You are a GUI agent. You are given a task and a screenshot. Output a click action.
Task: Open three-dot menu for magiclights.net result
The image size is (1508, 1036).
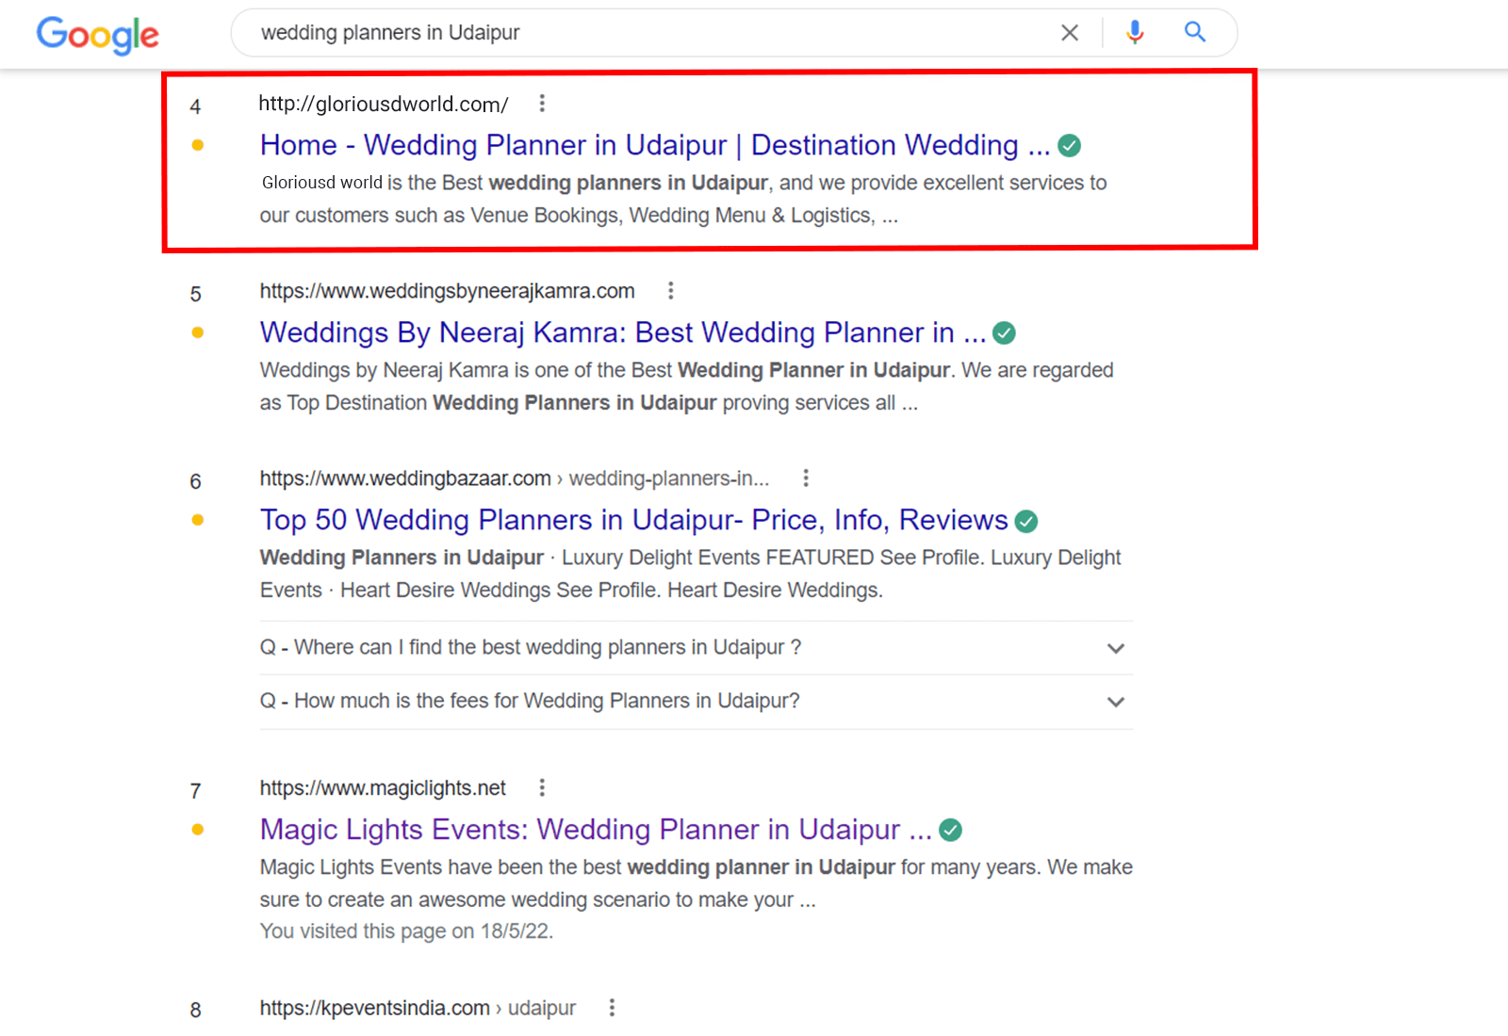(x=542, y=787)
